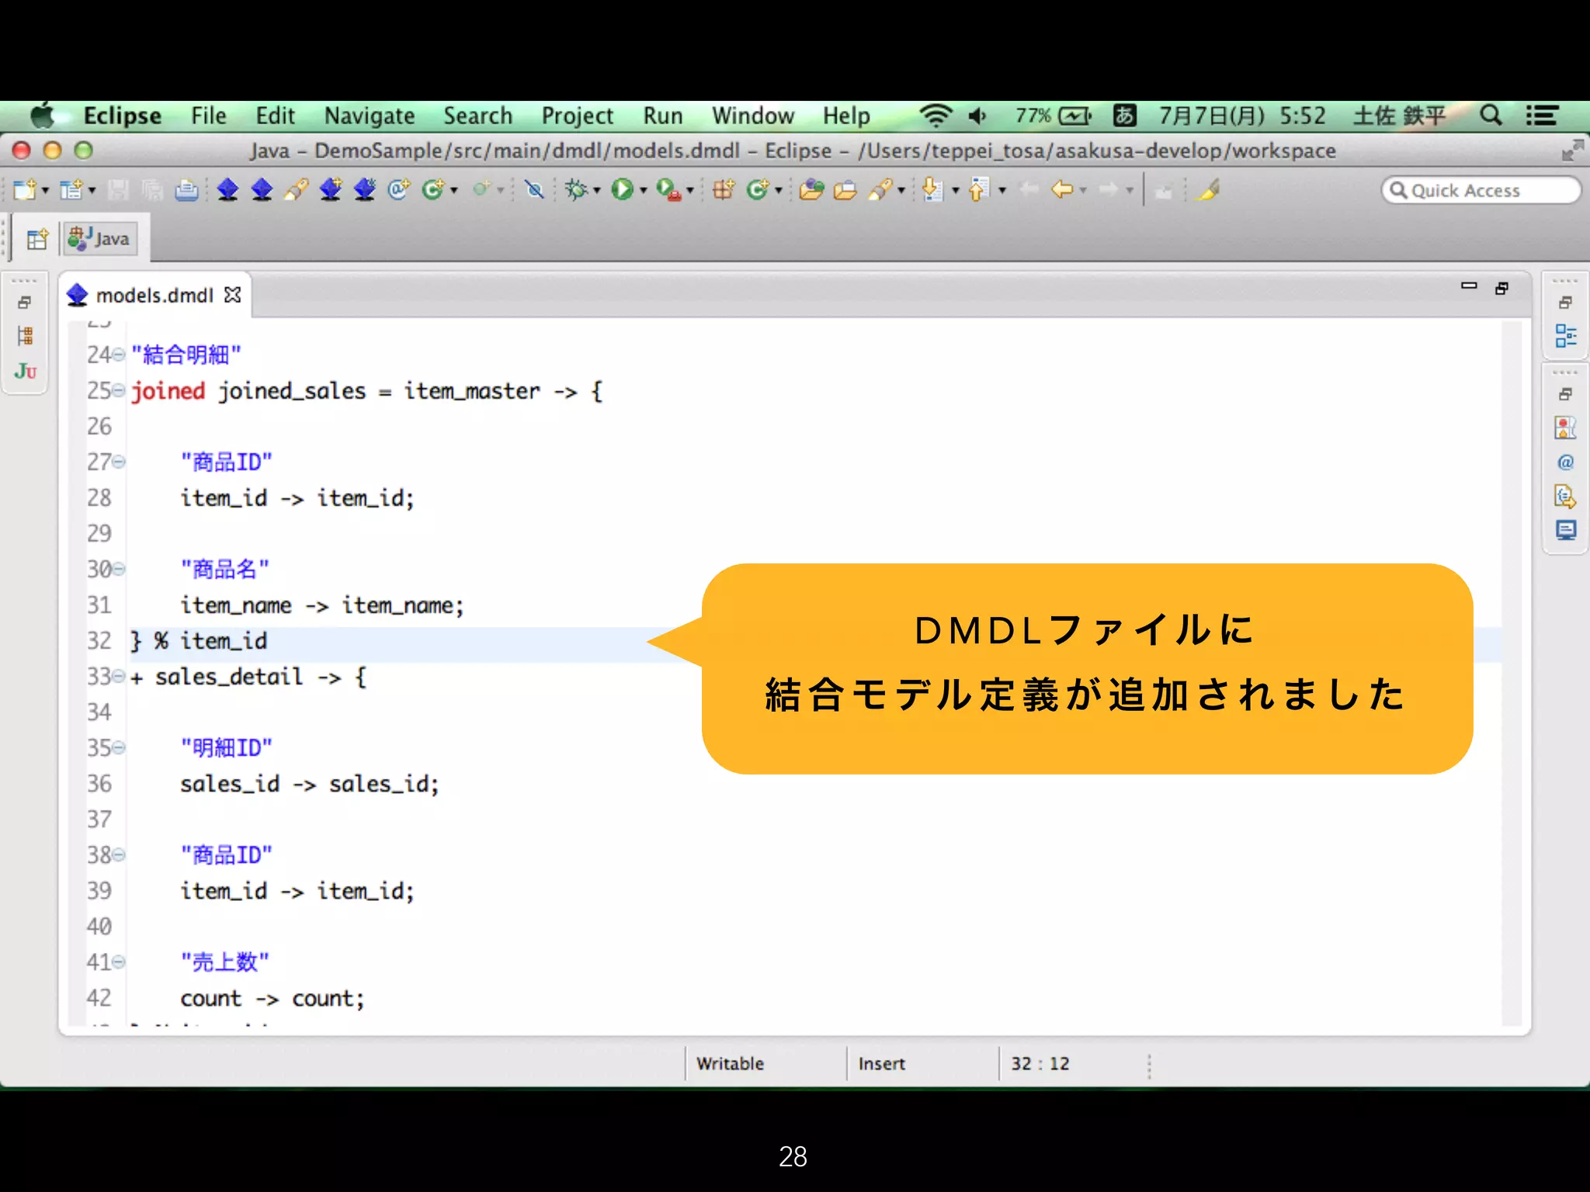Click the Wi-Fi status icon
Screen dimensions: 1590x1192
pos(936,116)
